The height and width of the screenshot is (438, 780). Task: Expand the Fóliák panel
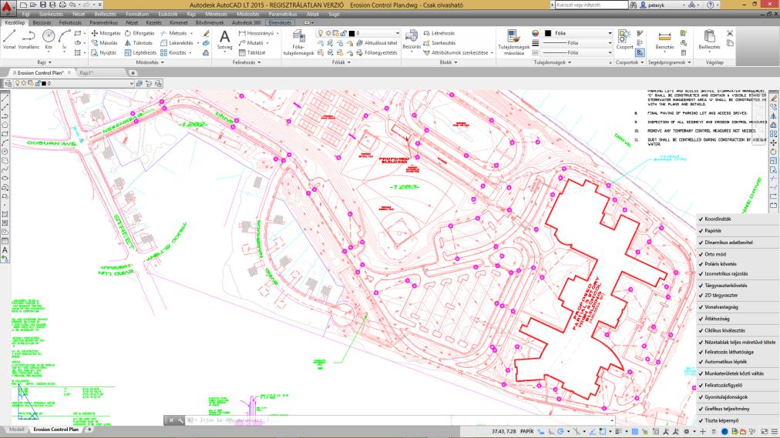coord(341,62)
